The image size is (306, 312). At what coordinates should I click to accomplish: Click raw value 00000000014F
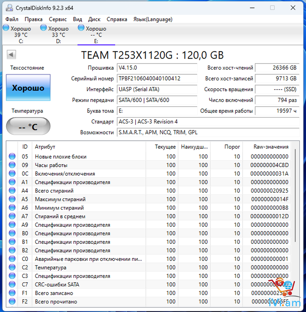coord(270,200)
